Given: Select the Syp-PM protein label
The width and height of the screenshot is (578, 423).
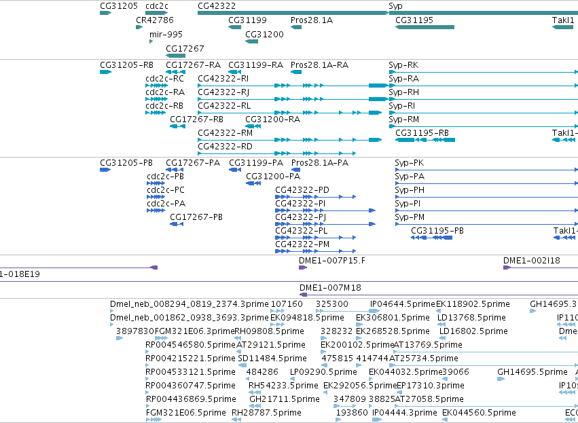Looking at the screenshot, I should (x=410, y=217).
